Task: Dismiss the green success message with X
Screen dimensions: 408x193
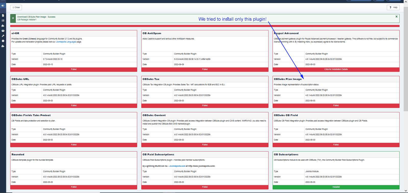Action: pyautogui.click(x=396, y=17)
